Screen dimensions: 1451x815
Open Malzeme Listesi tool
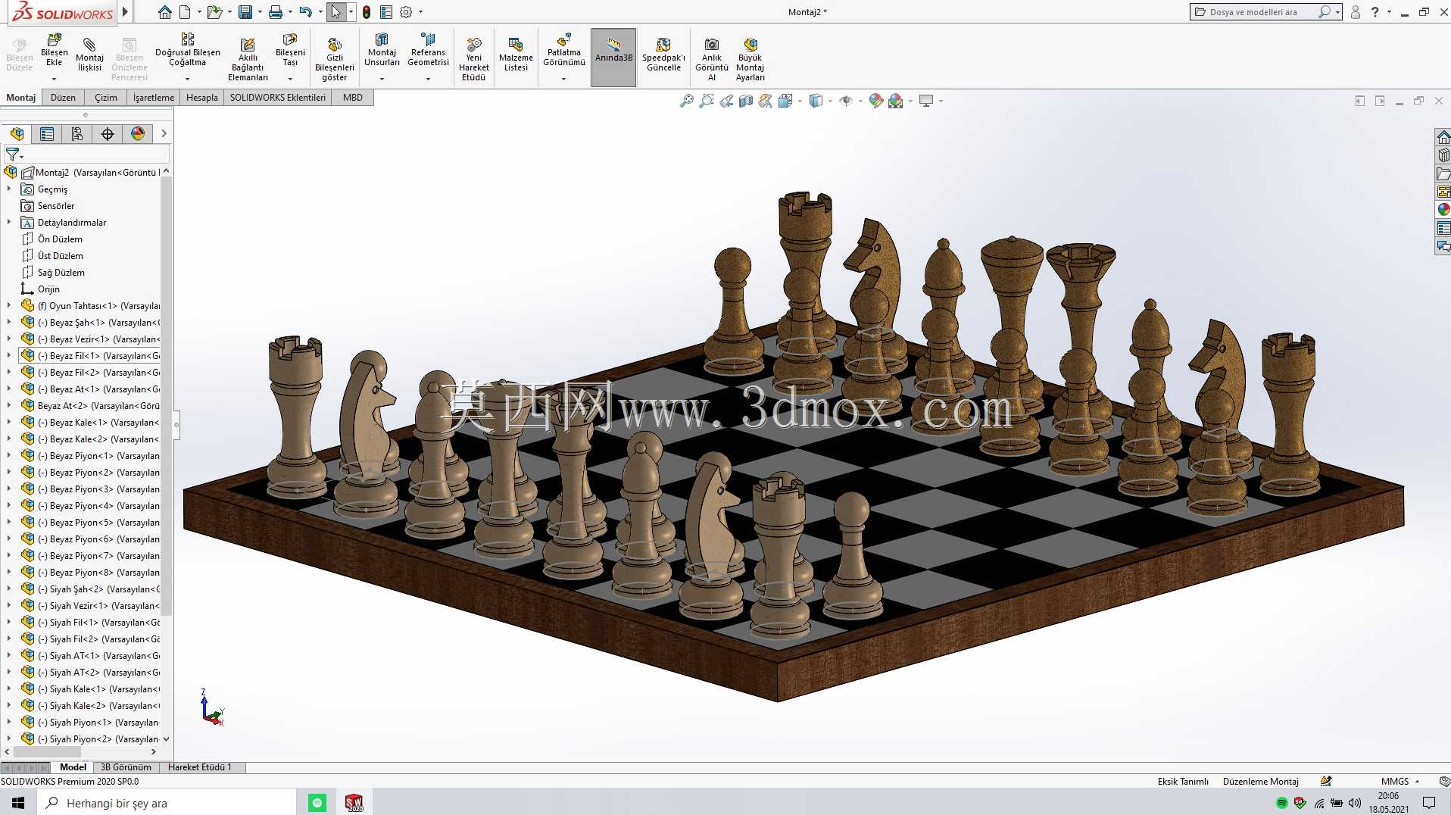point(516,55)
